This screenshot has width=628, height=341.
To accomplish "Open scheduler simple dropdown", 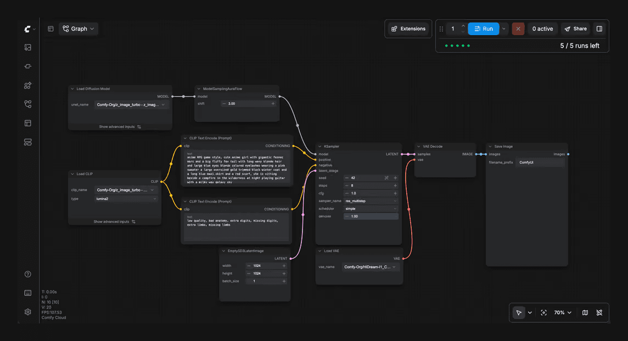I will click(x=371, y=208).
